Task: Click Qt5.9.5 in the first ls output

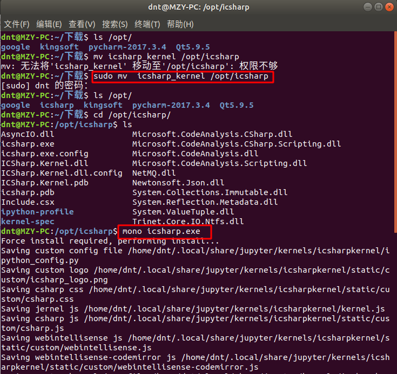Action: pos(193,47)
